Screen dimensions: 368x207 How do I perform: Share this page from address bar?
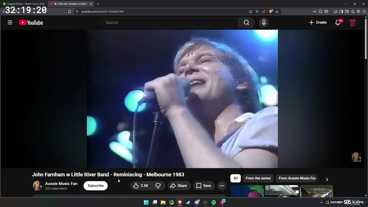pyautogui.click(x=264, y=11)
